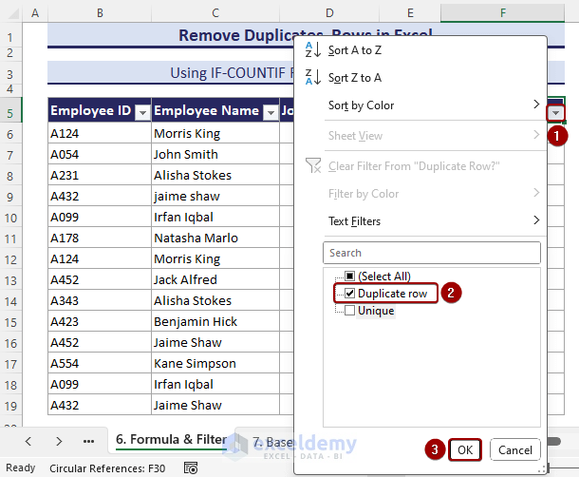Check the Unique checkbox
The height and width of the screenshot is (477, 579).
click(x=349, y=310)
